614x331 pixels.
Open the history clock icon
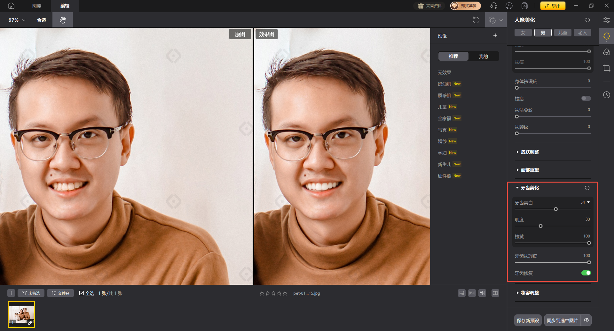(606, 95)
